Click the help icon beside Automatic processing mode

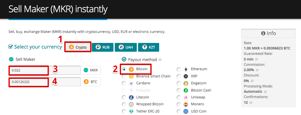point(265,92)
